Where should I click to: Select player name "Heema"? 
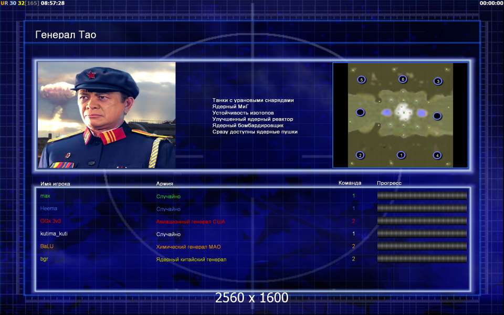(x=49, y=208)
